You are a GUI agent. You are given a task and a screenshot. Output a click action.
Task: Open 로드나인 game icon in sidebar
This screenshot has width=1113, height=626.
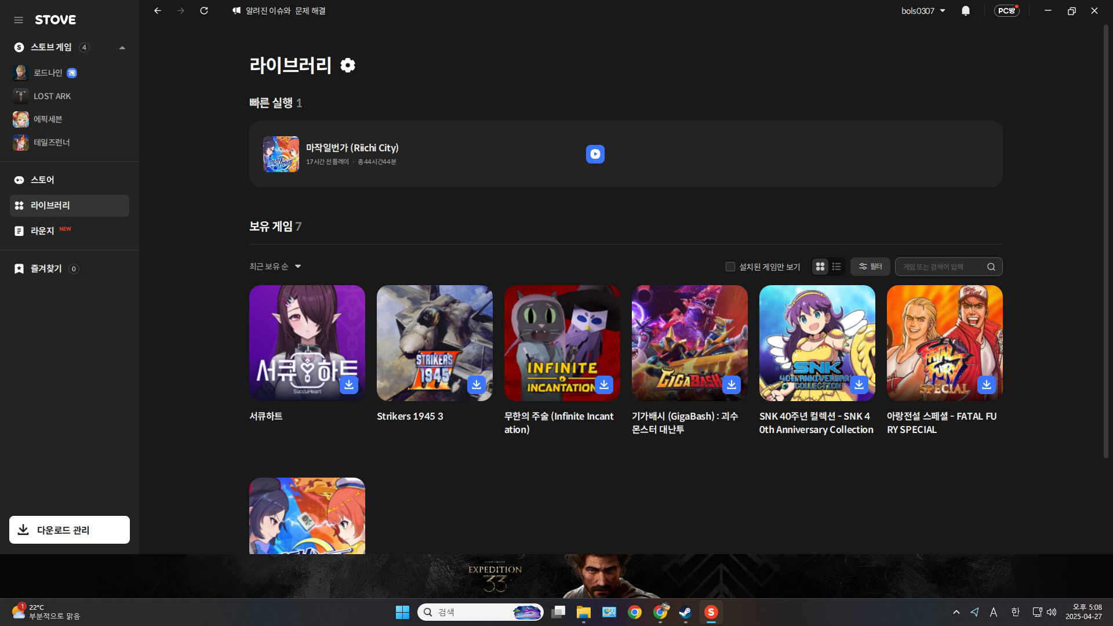coord(21,72)
